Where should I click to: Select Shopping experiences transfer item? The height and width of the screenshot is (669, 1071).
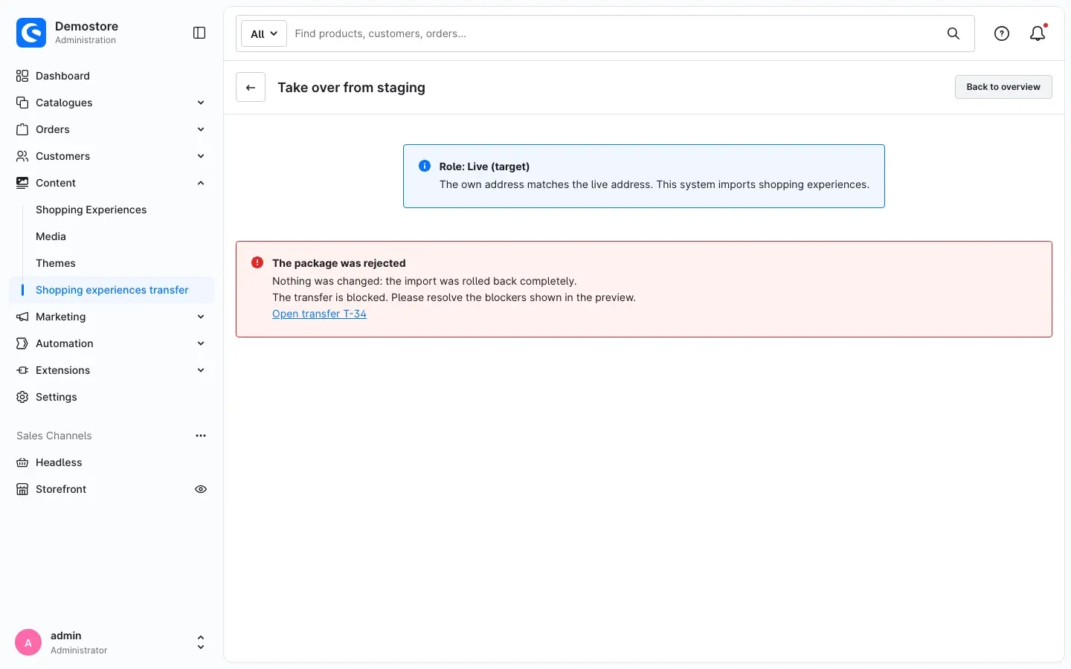coord(112,290)
